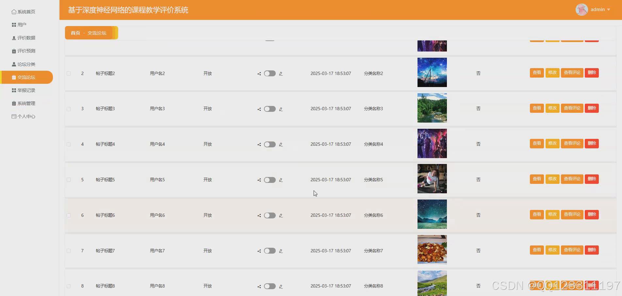Click the text 帖子标题4
Screen dimensions: 622x296
pos(105,144)
